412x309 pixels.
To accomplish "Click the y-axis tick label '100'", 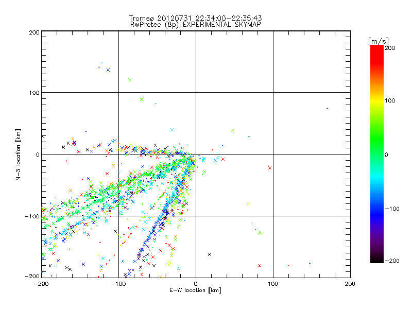I will tap(34, 93).
